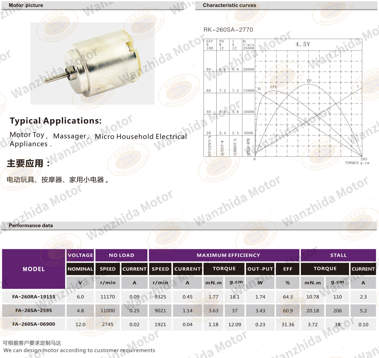Viewport: 379px width, 358px height.
Task: Click the '10.78' stall torque cell
Action: tap(313, 297)
